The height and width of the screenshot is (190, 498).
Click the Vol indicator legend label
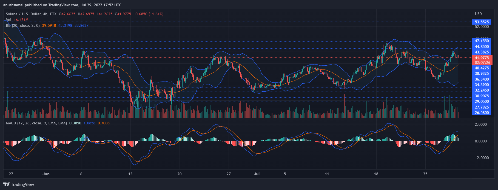click(x=9, y=20)
